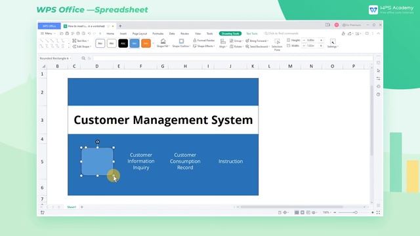Switch to the Review tab
Image resolution: width=420 pixels, height=236 pixels.
(x=184, y=33)
